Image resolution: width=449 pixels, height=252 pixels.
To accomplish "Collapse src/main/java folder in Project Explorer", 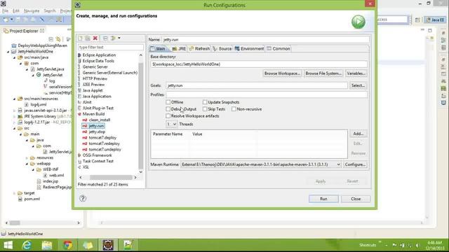I will [x=14, y=57].
